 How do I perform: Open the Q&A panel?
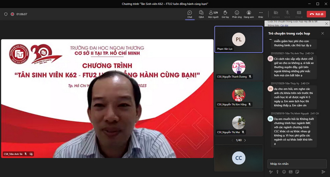201,14
